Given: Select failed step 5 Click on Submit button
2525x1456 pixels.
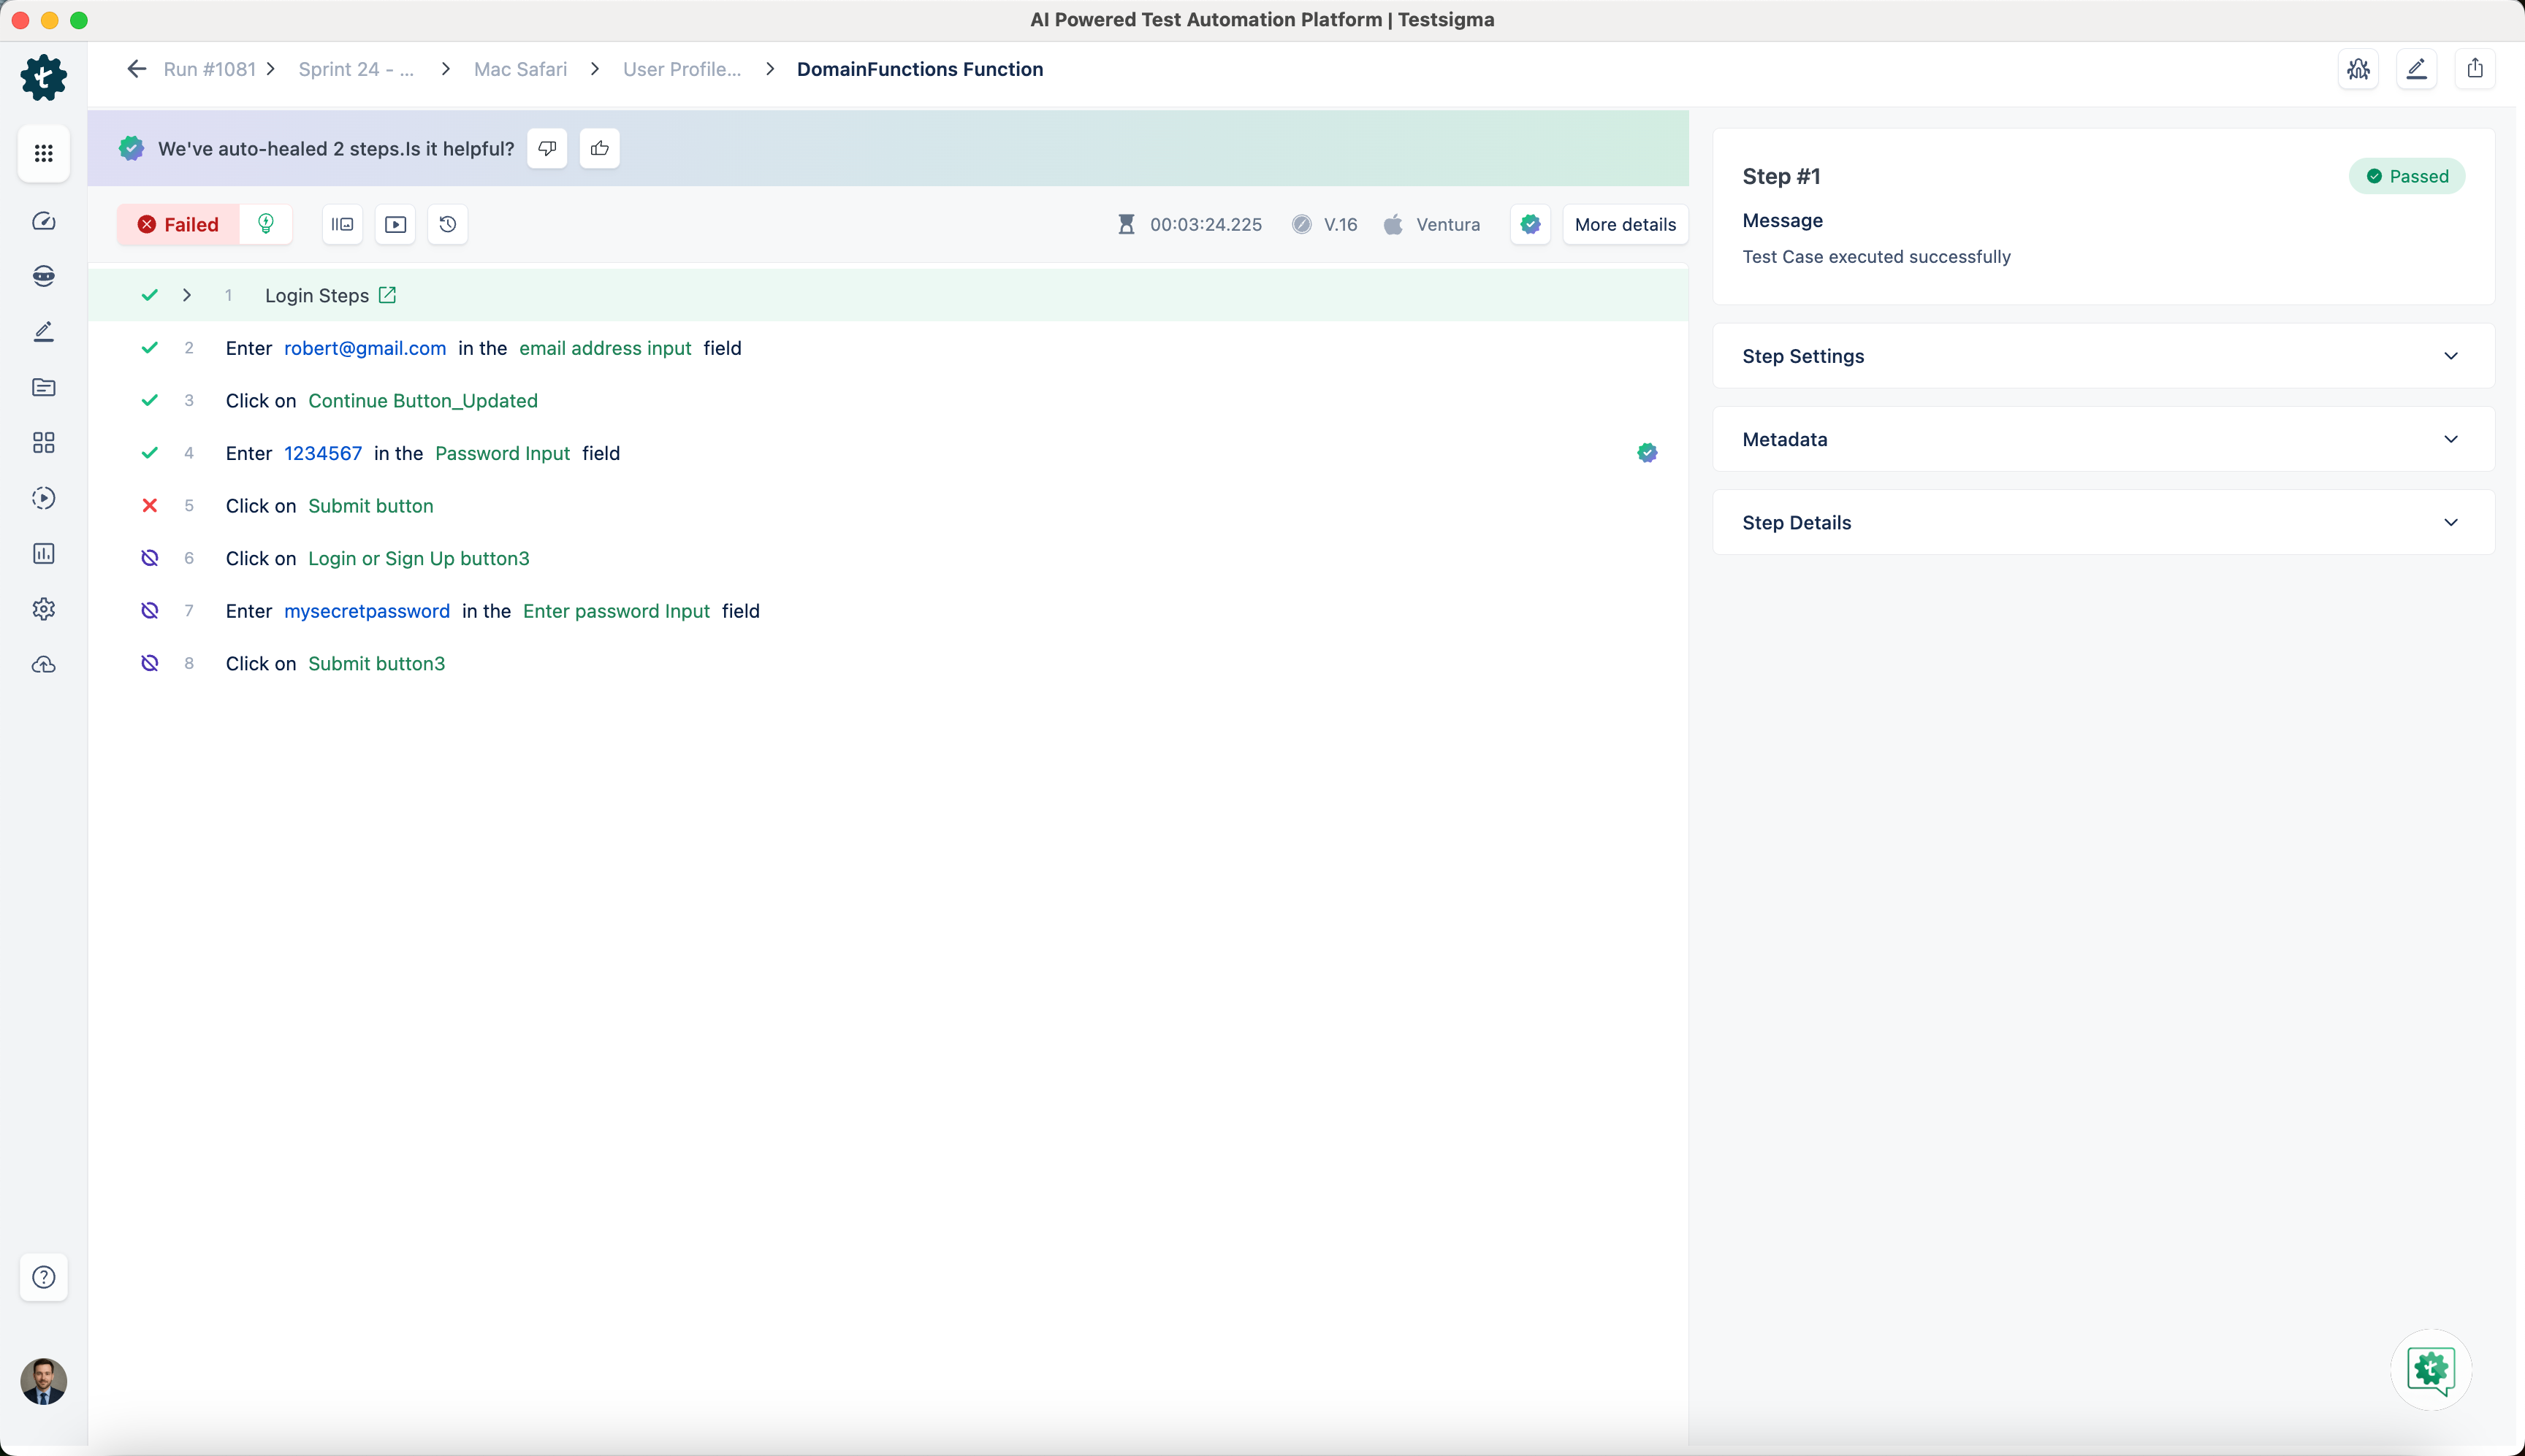Looking at the screenshot, I should 370,506.
